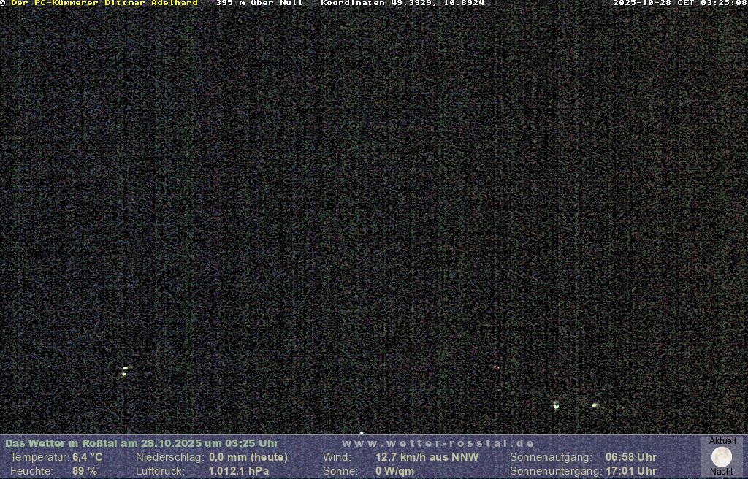Click the small red light in the image

click(495, 367)
